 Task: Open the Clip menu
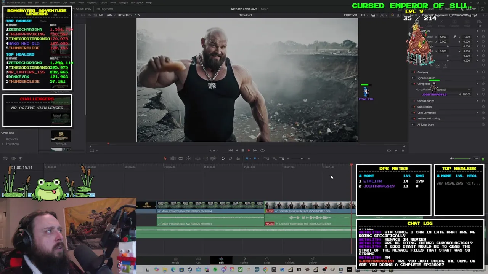tap(64, 3)
